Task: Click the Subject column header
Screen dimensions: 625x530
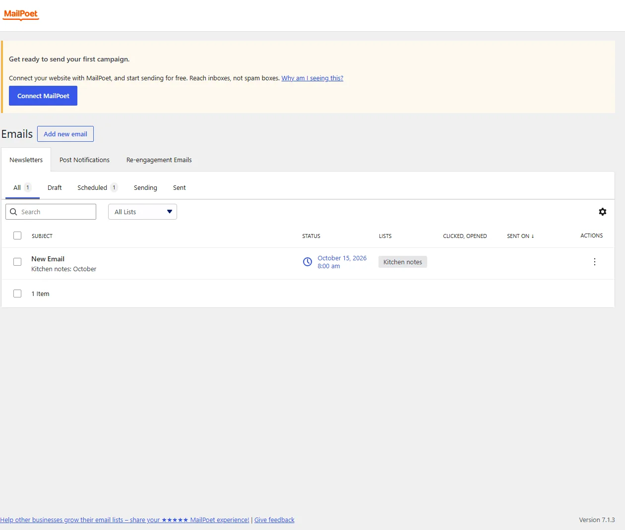Action: (x=42, y=236)
